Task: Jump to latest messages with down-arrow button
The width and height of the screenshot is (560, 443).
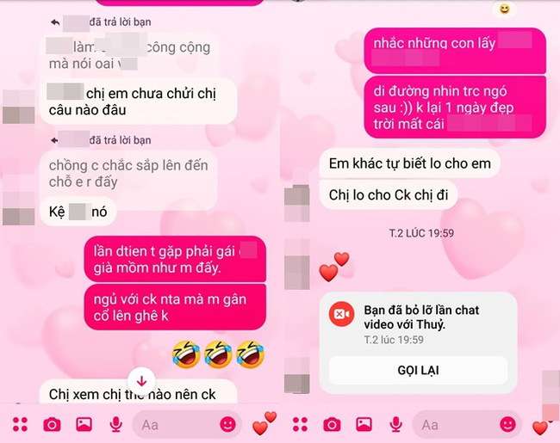Action: click(142, 381)
